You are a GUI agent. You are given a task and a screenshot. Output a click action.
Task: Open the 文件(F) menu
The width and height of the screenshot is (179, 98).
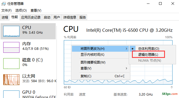pos(6,10)
